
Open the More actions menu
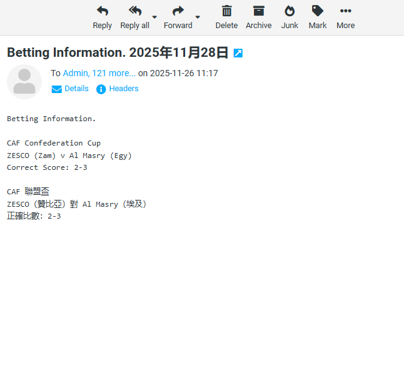tap(345, 17)
